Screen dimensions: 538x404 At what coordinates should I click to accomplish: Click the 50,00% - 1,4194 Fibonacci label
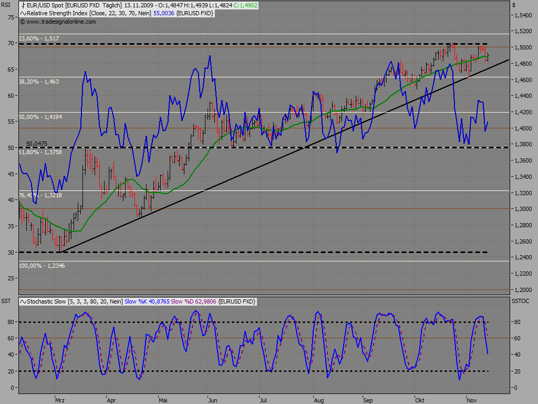pos(40,117)
